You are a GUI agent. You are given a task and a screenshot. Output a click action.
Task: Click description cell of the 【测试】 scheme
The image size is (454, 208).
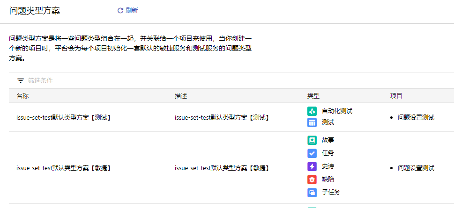(x=223, y=118)
